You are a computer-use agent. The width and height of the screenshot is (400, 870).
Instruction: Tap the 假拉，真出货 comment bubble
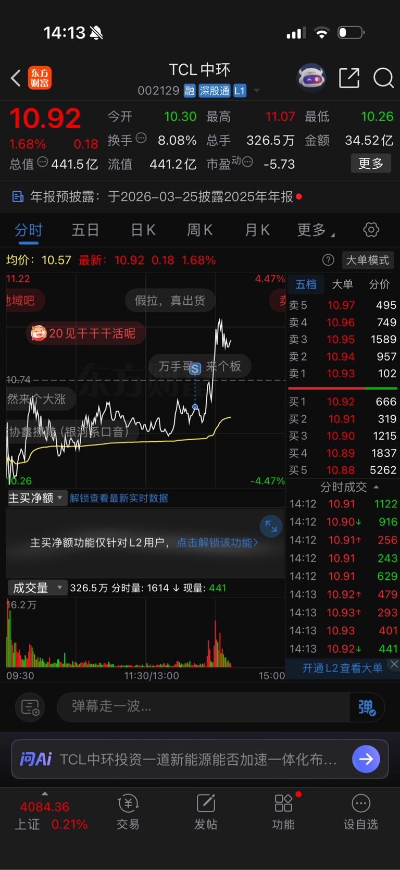click(x=170, y=301)
